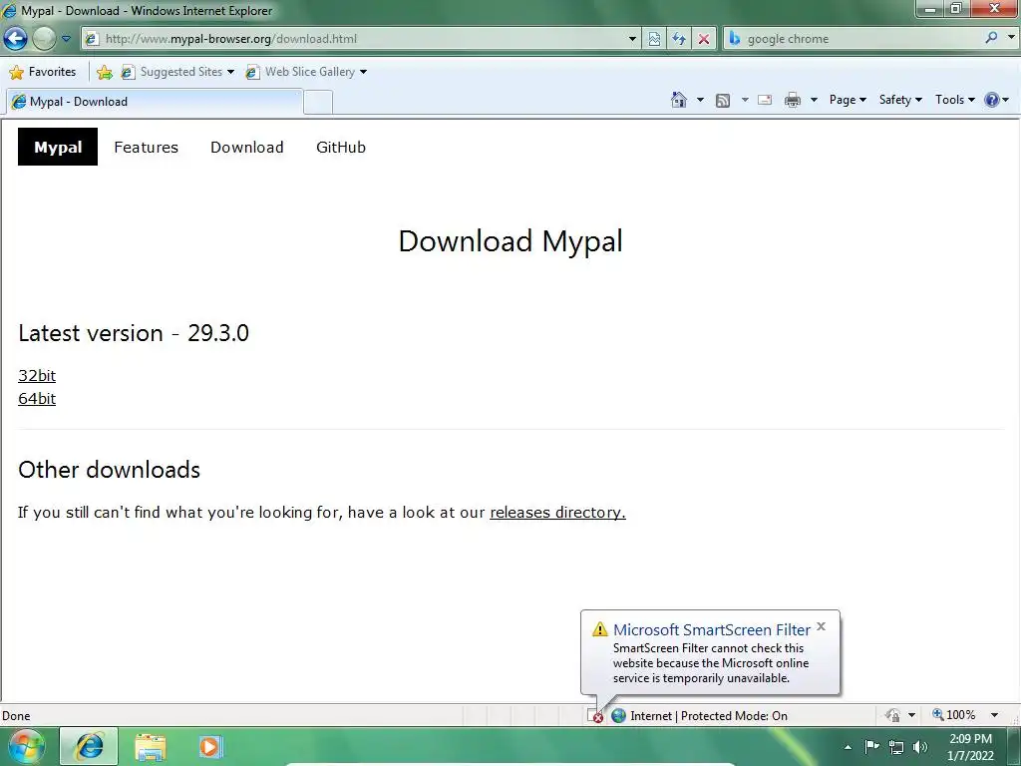Viewport: 1021px width, 766px height.
Task: Select the Mypal - Download tab
Action: [155, 102]
